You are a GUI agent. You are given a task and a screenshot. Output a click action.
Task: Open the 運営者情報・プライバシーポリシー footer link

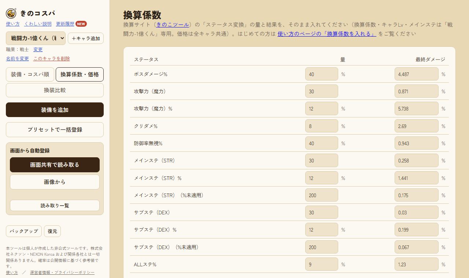tap(62, 273)
